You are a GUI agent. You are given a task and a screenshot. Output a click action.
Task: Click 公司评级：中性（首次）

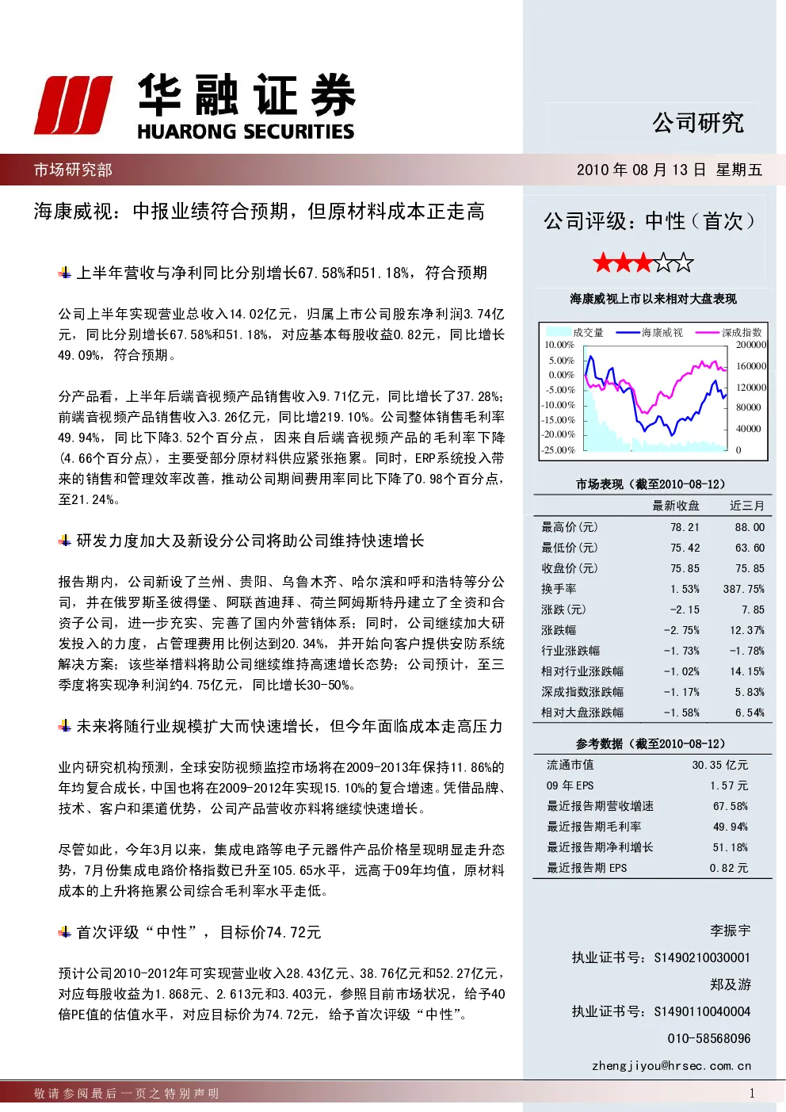(651, 221)
